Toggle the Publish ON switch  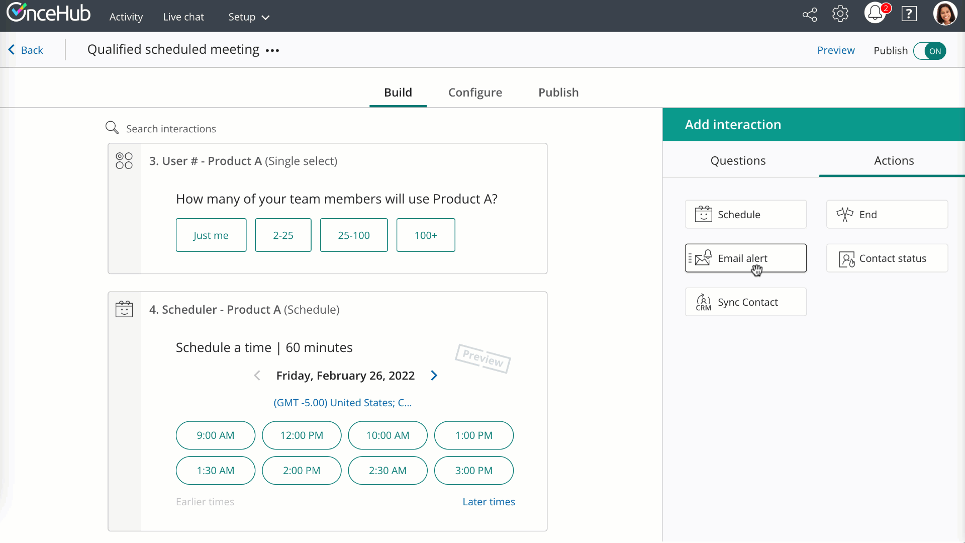(x=930, y=51)
